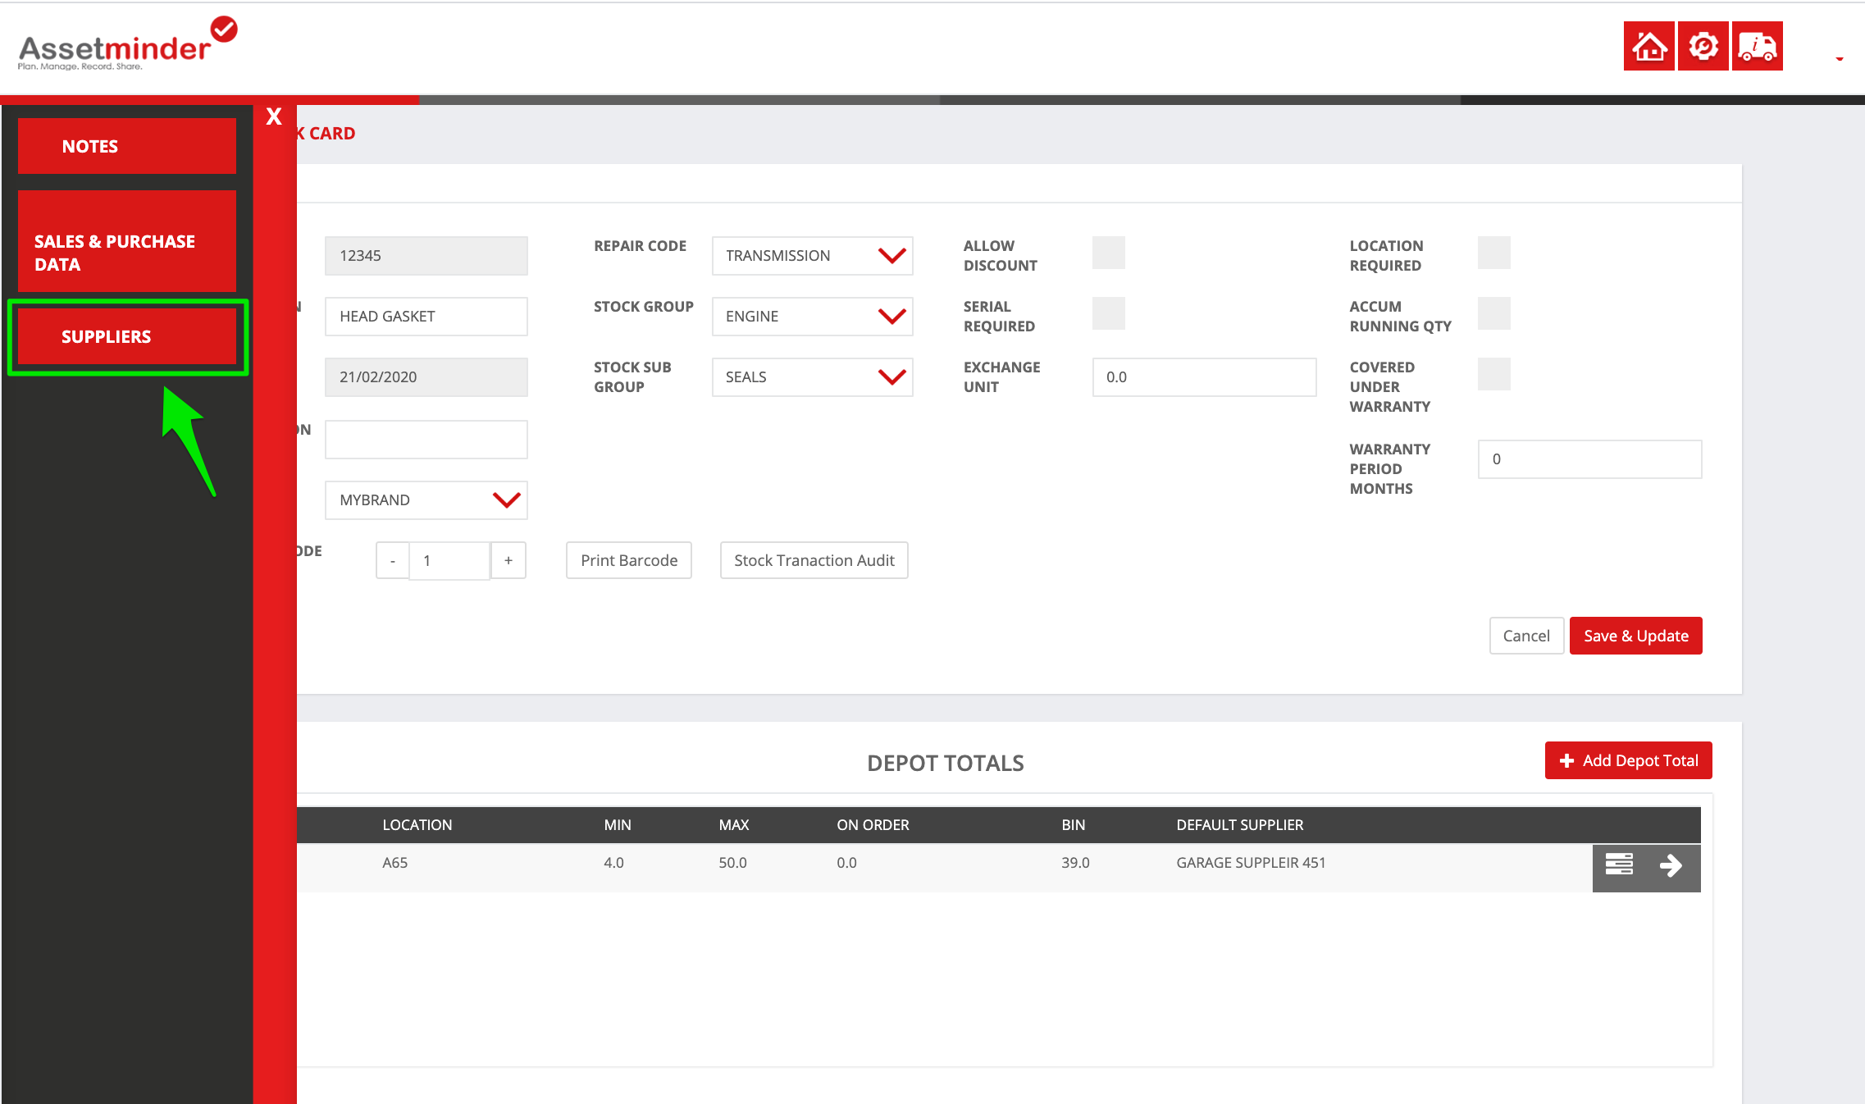Click the HEAD GASKET description field
Image resolution: width=1865 pixels, height=1104 pixels.
[426, 317]
